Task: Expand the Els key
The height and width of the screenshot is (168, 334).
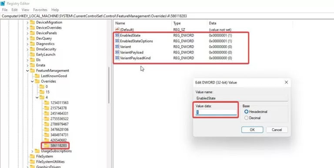Action: (27, 60)
